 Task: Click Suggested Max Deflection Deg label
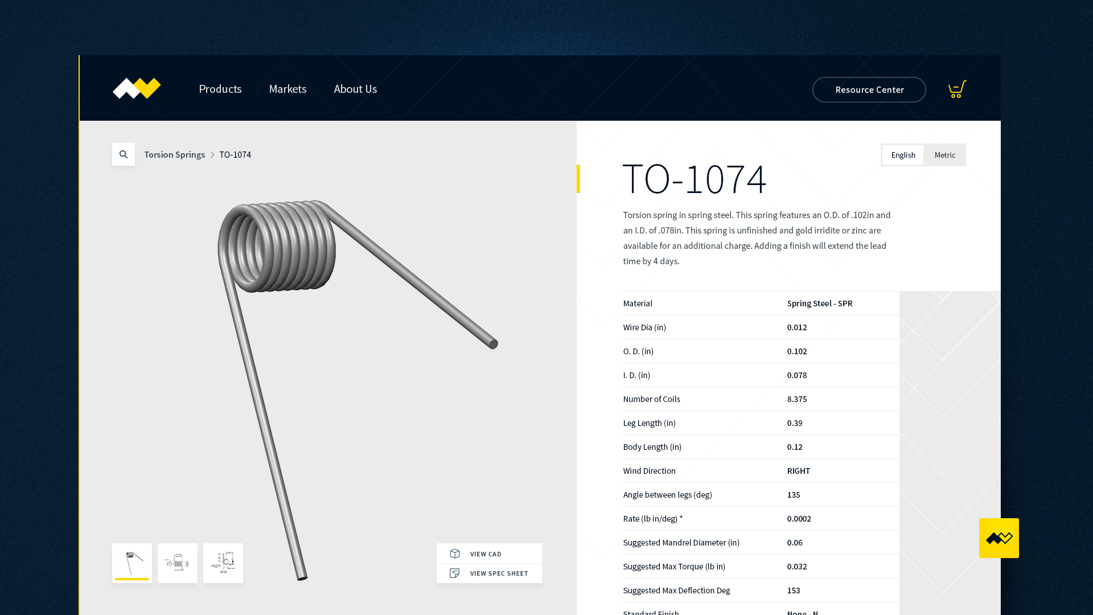(x=676, y=591)
